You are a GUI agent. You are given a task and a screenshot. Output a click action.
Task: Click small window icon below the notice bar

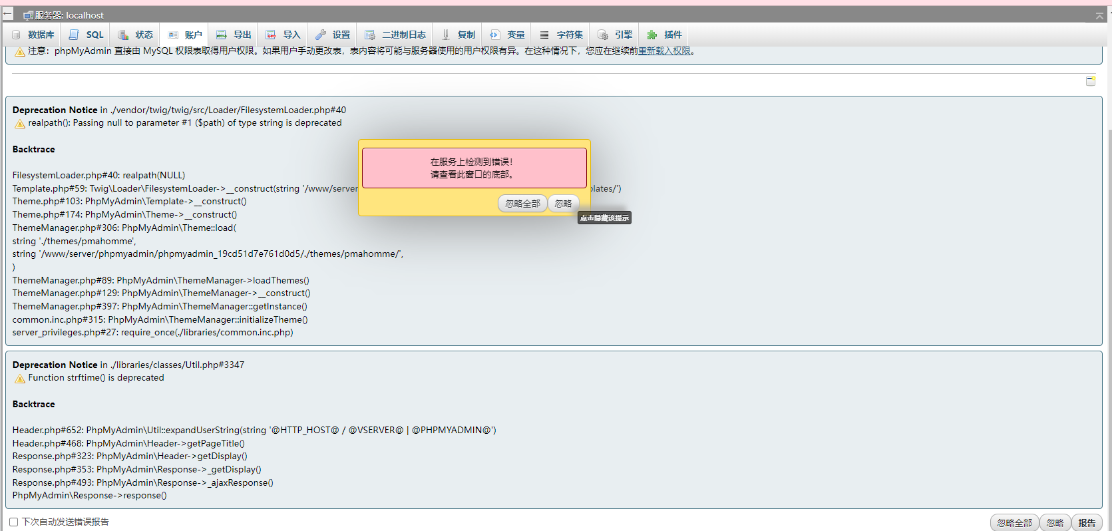click(1091, 81)
